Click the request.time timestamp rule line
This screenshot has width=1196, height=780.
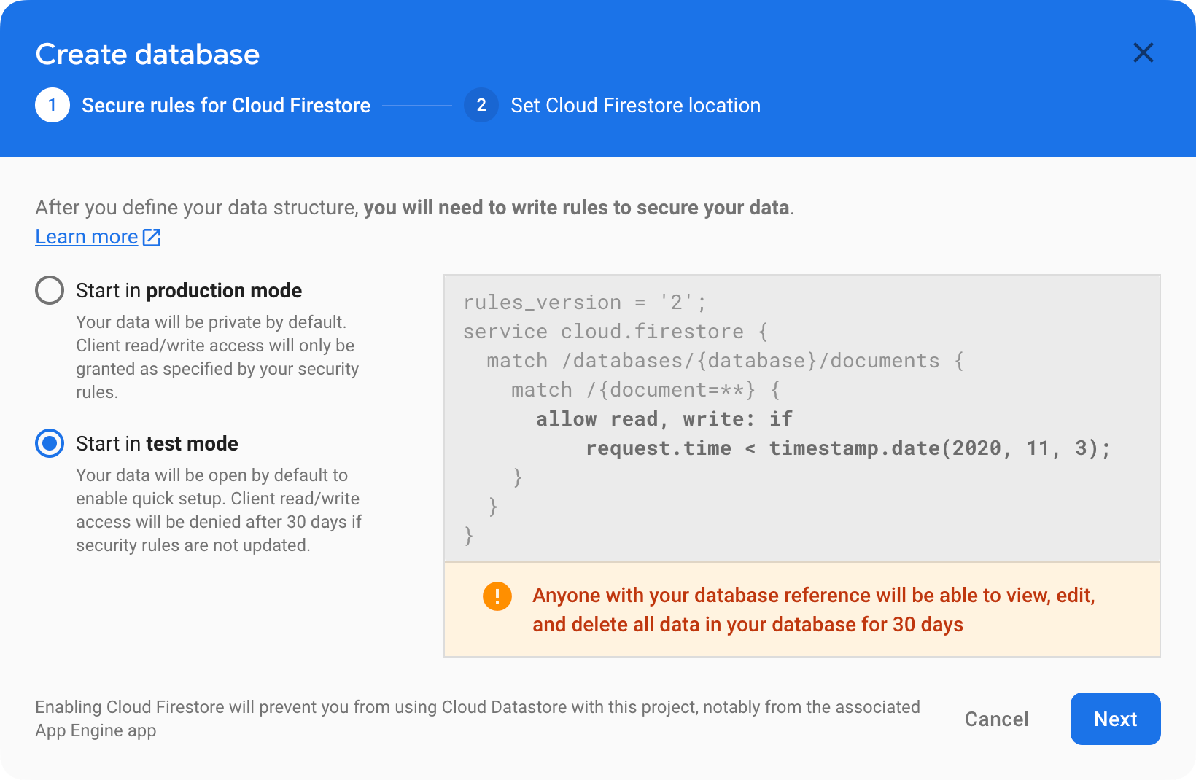[847, 448]
